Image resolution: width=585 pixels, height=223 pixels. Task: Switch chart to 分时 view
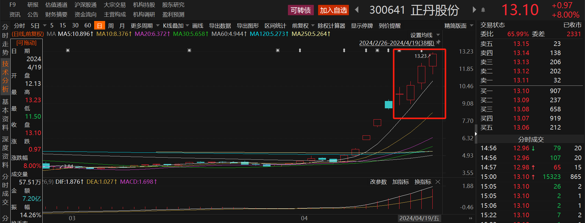click(x=19, y=26)
